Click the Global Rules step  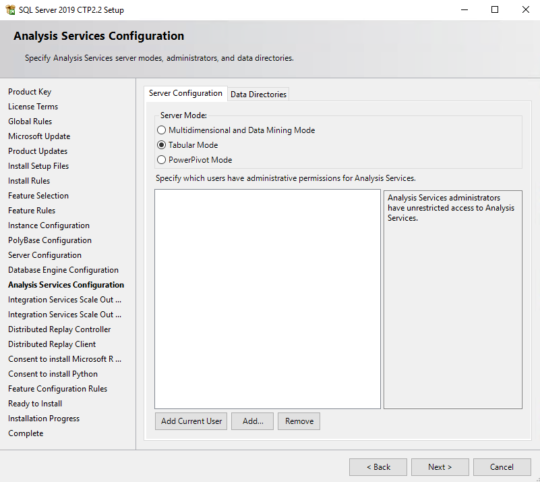coord(30,122)
